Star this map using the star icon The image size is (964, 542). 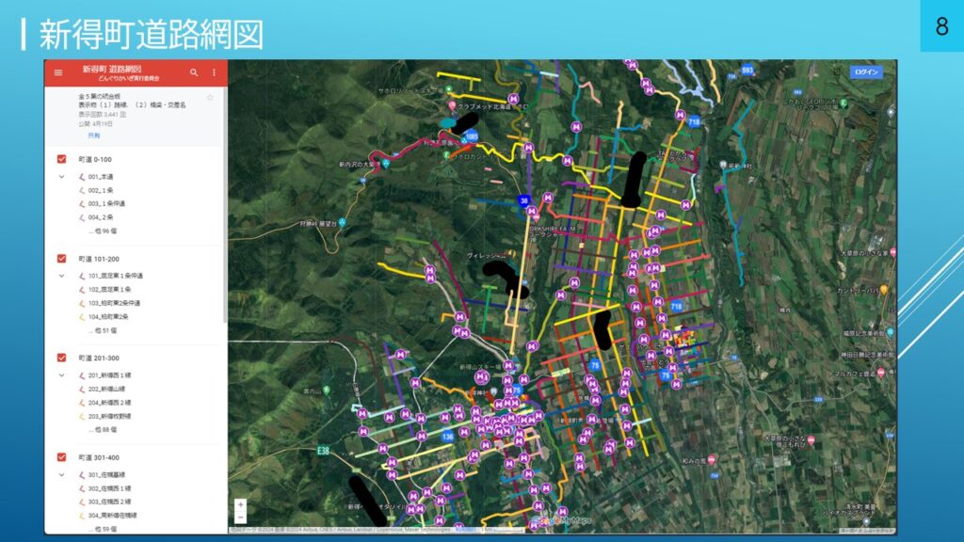tap(210, 97)
